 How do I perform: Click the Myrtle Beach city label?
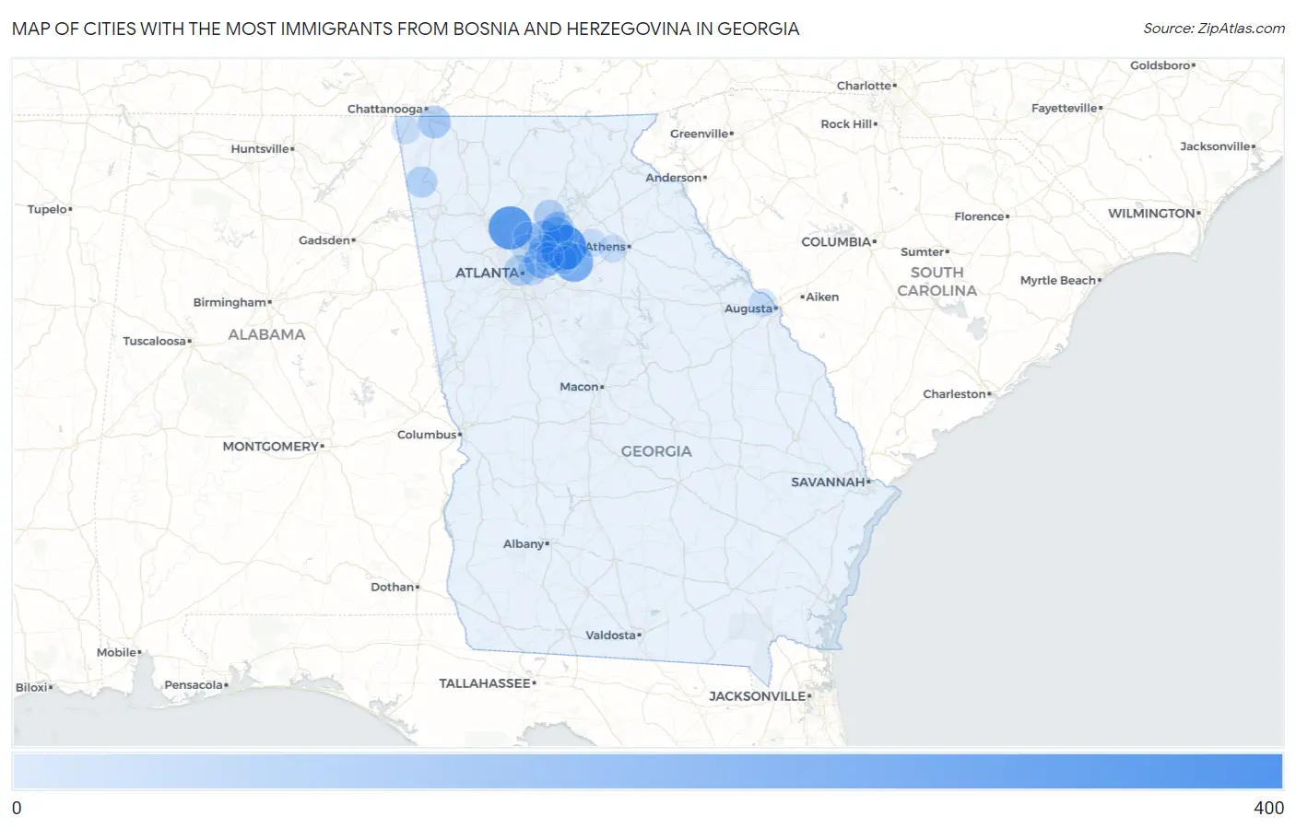[1058, 281]
